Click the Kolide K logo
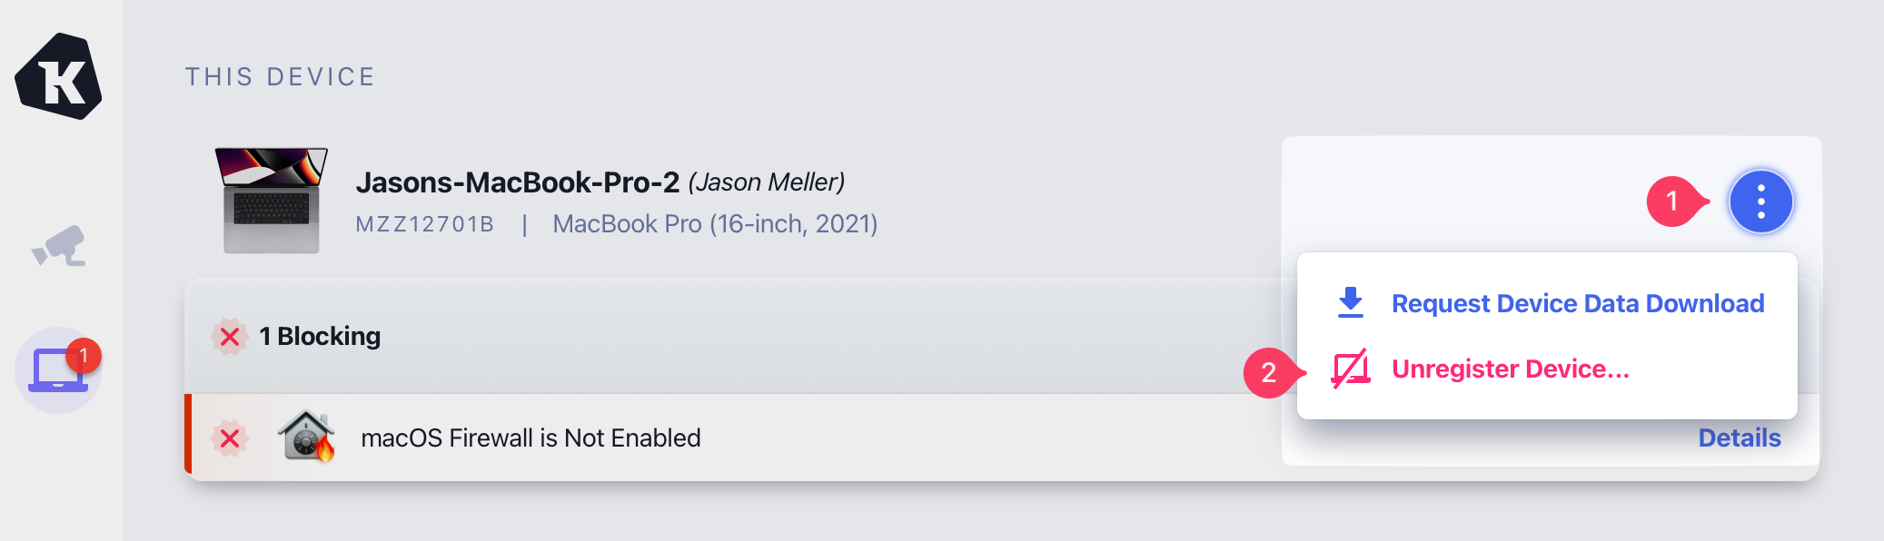Viewport: 1884px width, 541px height. point(58,77)
